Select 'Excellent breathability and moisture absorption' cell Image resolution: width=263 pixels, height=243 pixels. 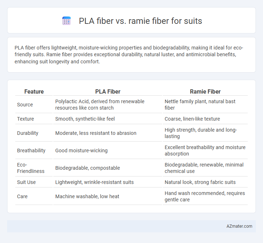coord(205,150)
